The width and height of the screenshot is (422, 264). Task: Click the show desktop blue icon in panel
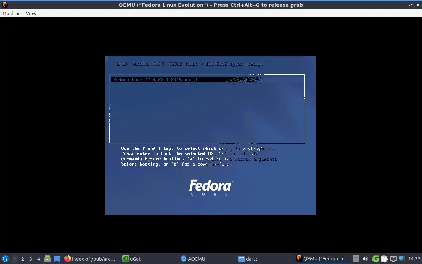pyautogui.click(x=57, y=259)
